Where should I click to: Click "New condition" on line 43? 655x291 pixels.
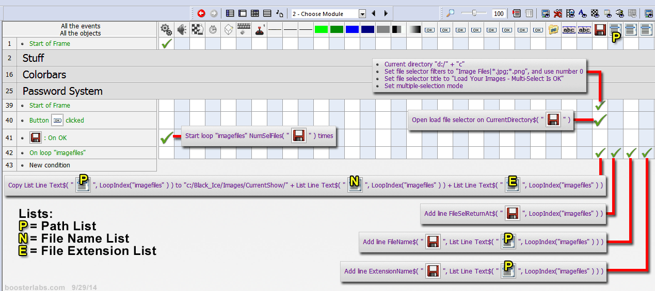pos(50,165)
